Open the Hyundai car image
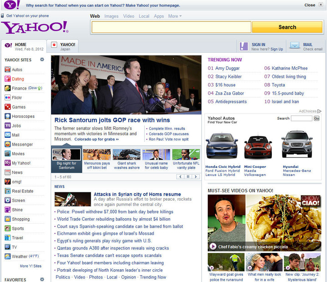Image resolution: width=327 pixels, height=282 pixels. [297, 144]
